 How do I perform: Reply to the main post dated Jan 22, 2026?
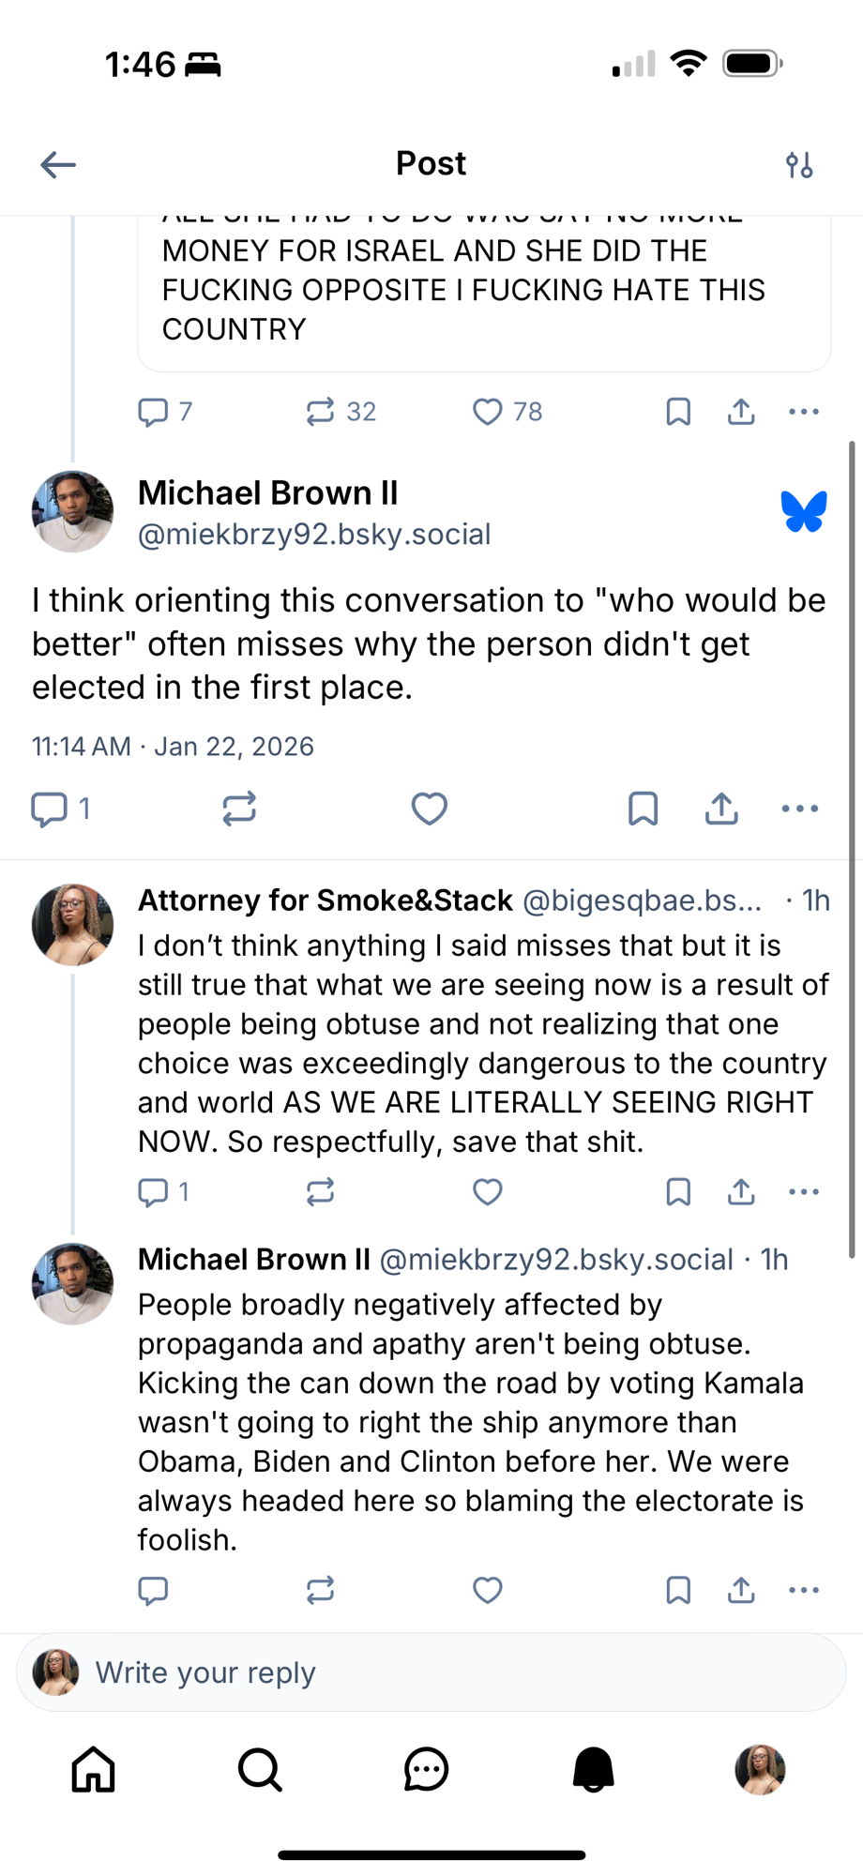[x=50, y=809]
